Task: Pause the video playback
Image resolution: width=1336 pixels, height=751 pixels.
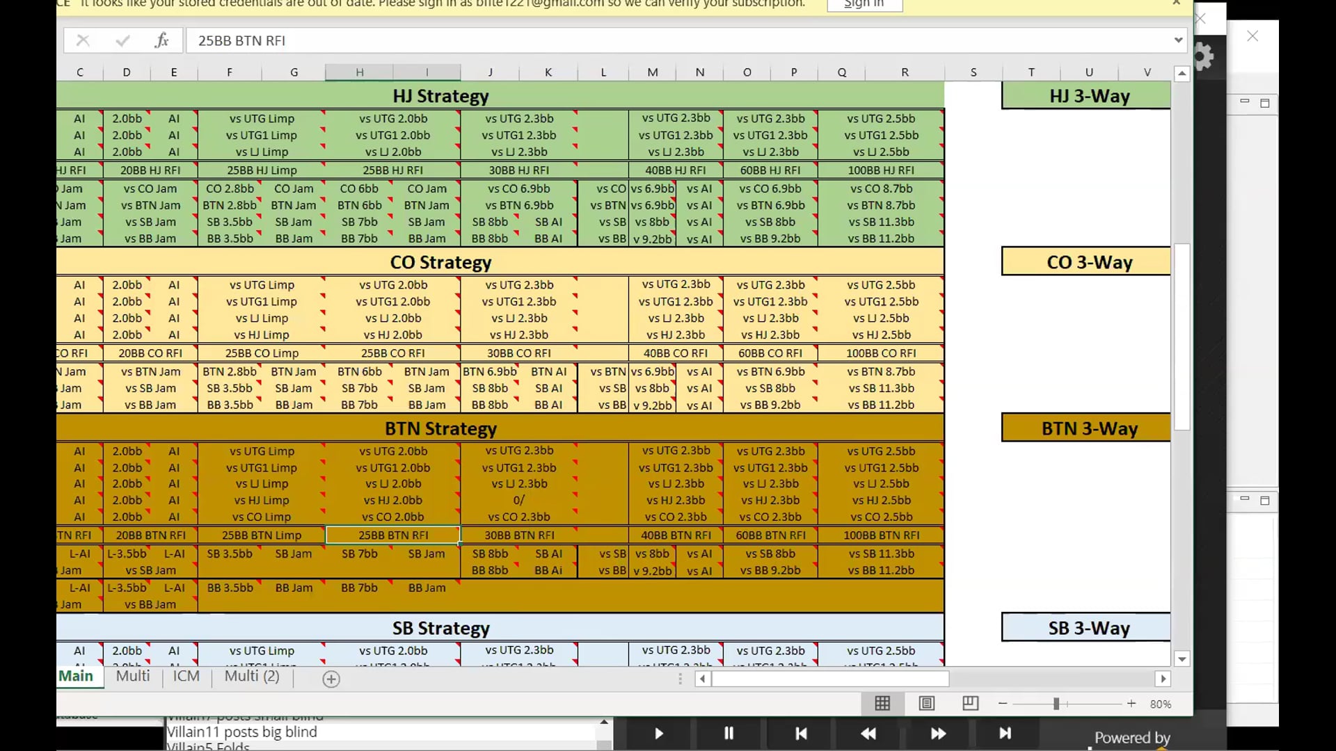Action: [729, 734]
